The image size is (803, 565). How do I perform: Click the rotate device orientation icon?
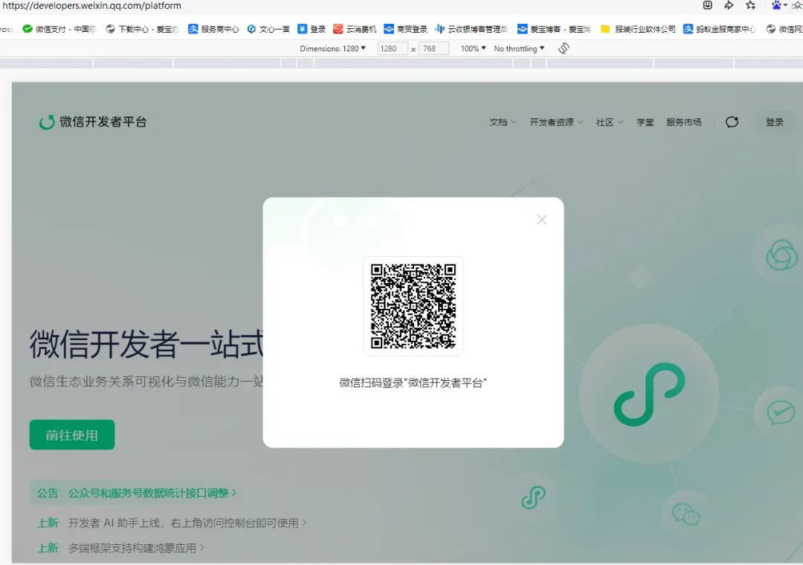click(x=564, y=48)
